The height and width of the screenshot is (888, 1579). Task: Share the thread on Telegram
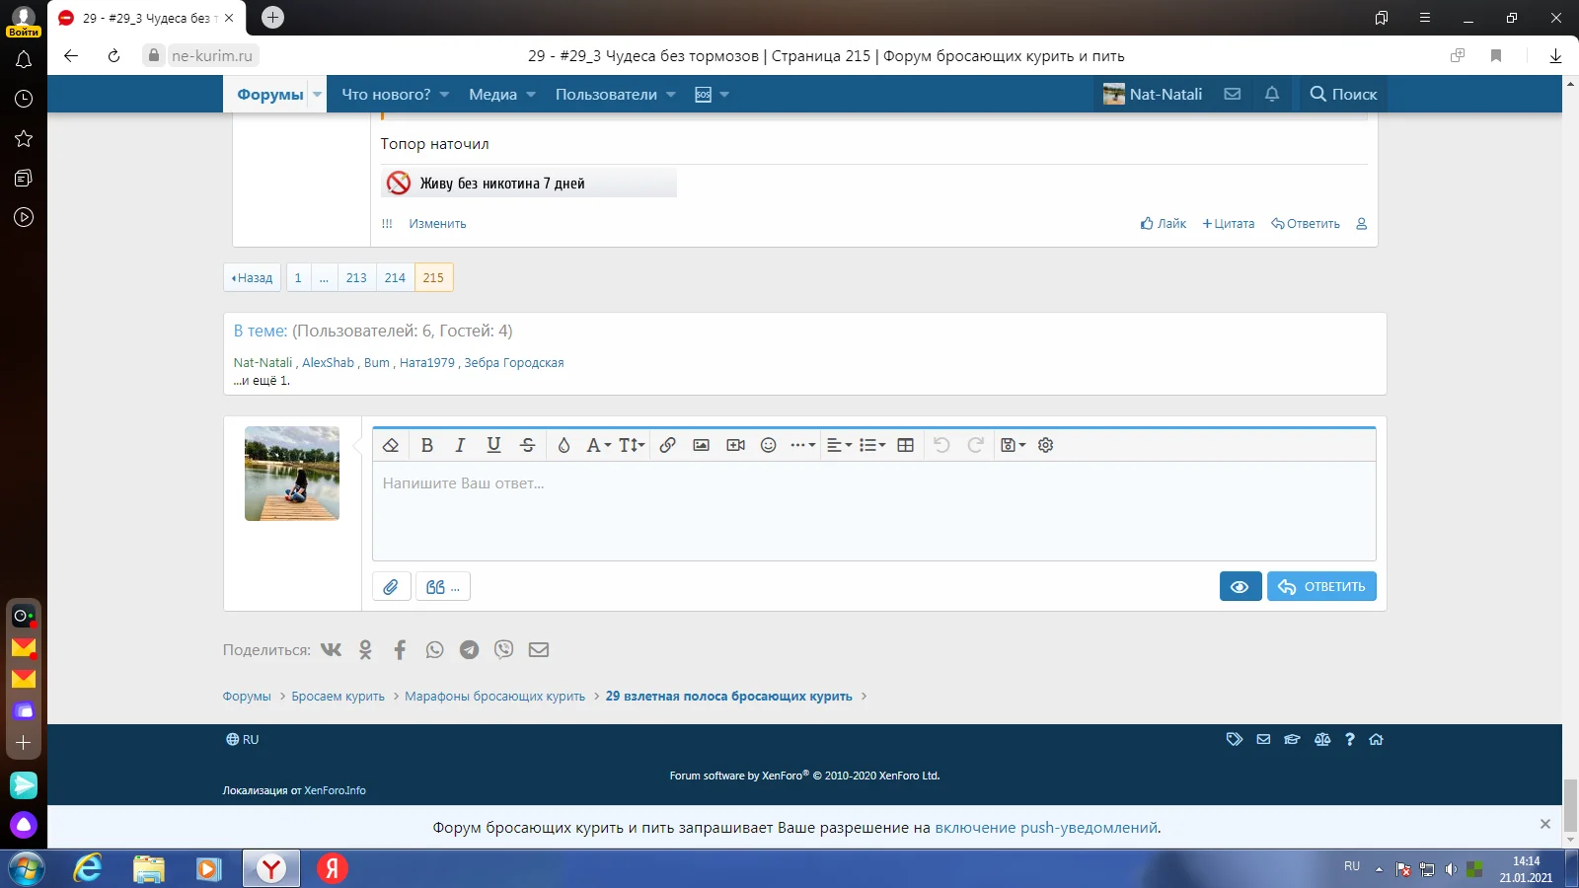[470, 649]
